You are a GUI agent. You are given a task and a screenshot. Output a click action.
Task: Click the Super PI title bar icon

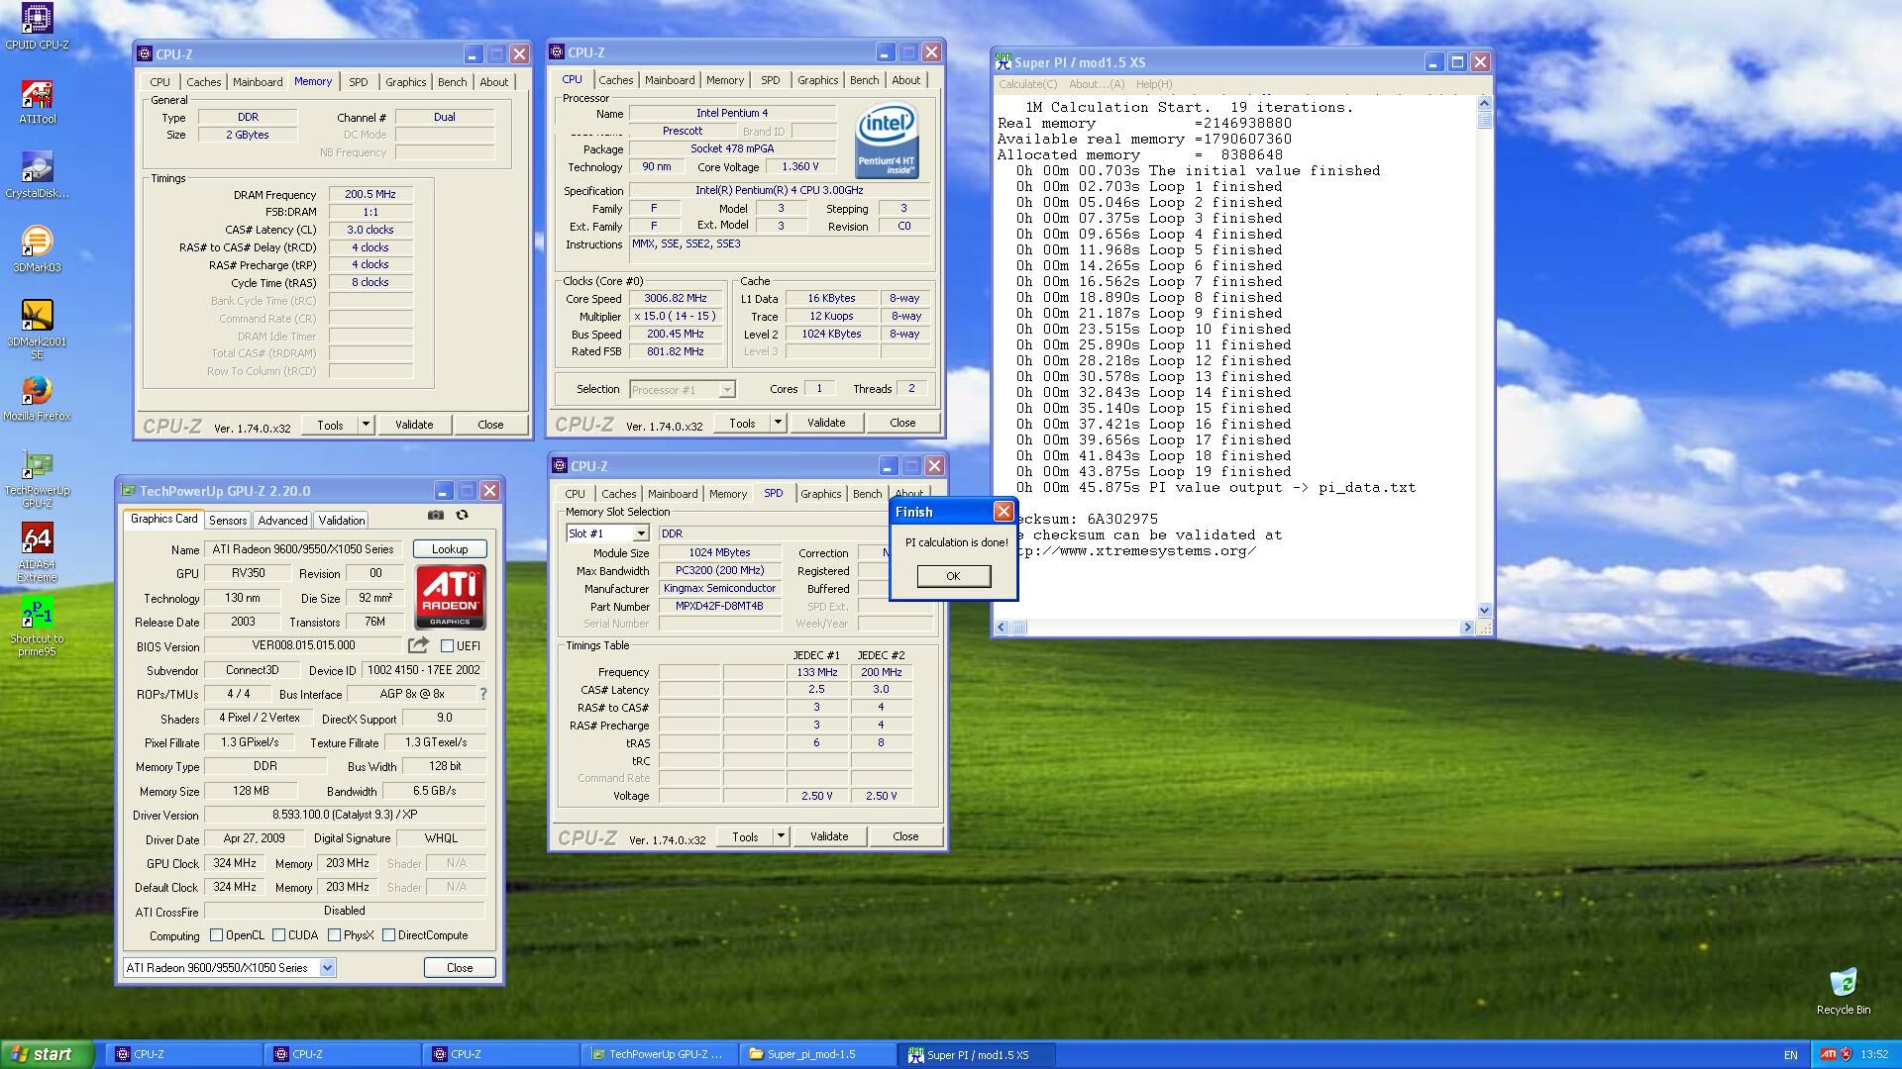pos(1003,62)
